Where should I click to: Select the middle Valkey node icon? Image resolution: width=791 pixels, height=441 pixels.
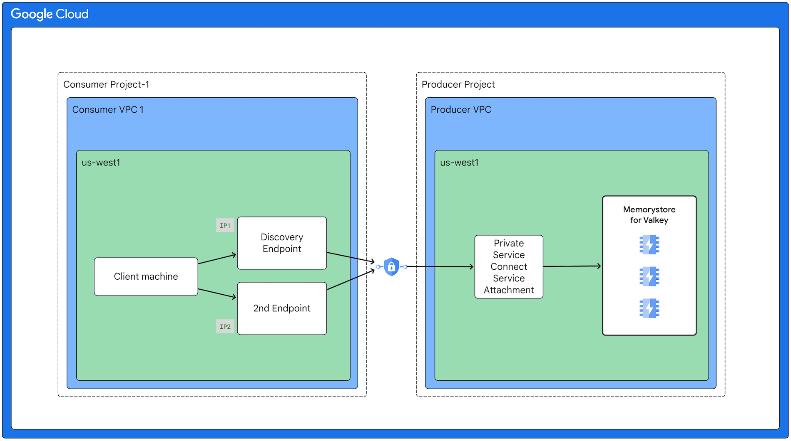(x=649, y=276)
